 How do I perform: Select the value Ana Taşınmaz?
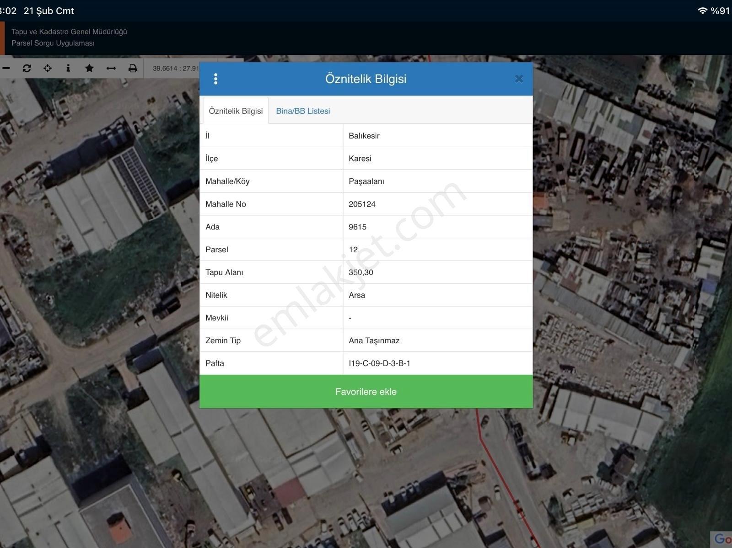[x=374, y=341]
